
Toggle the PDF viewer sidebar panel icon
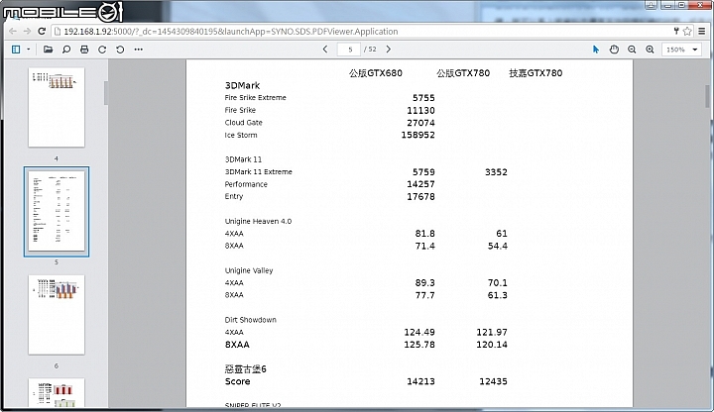point(16,50)
